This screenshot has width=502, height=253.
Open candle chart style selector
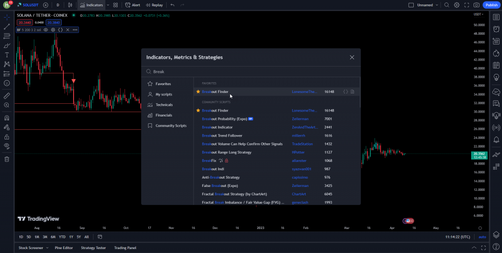pyautogui.click(x=70, y=5)
